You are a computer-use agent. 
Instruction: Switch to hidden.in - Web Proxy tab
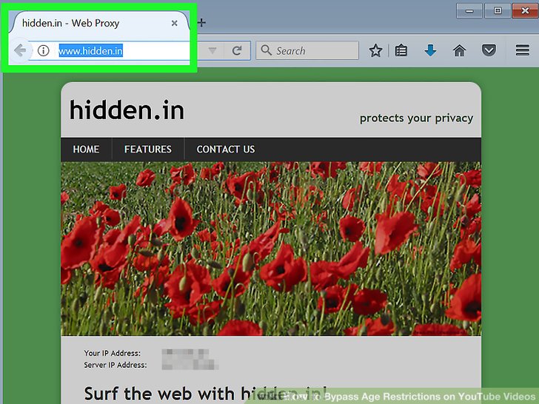[100, 23]
